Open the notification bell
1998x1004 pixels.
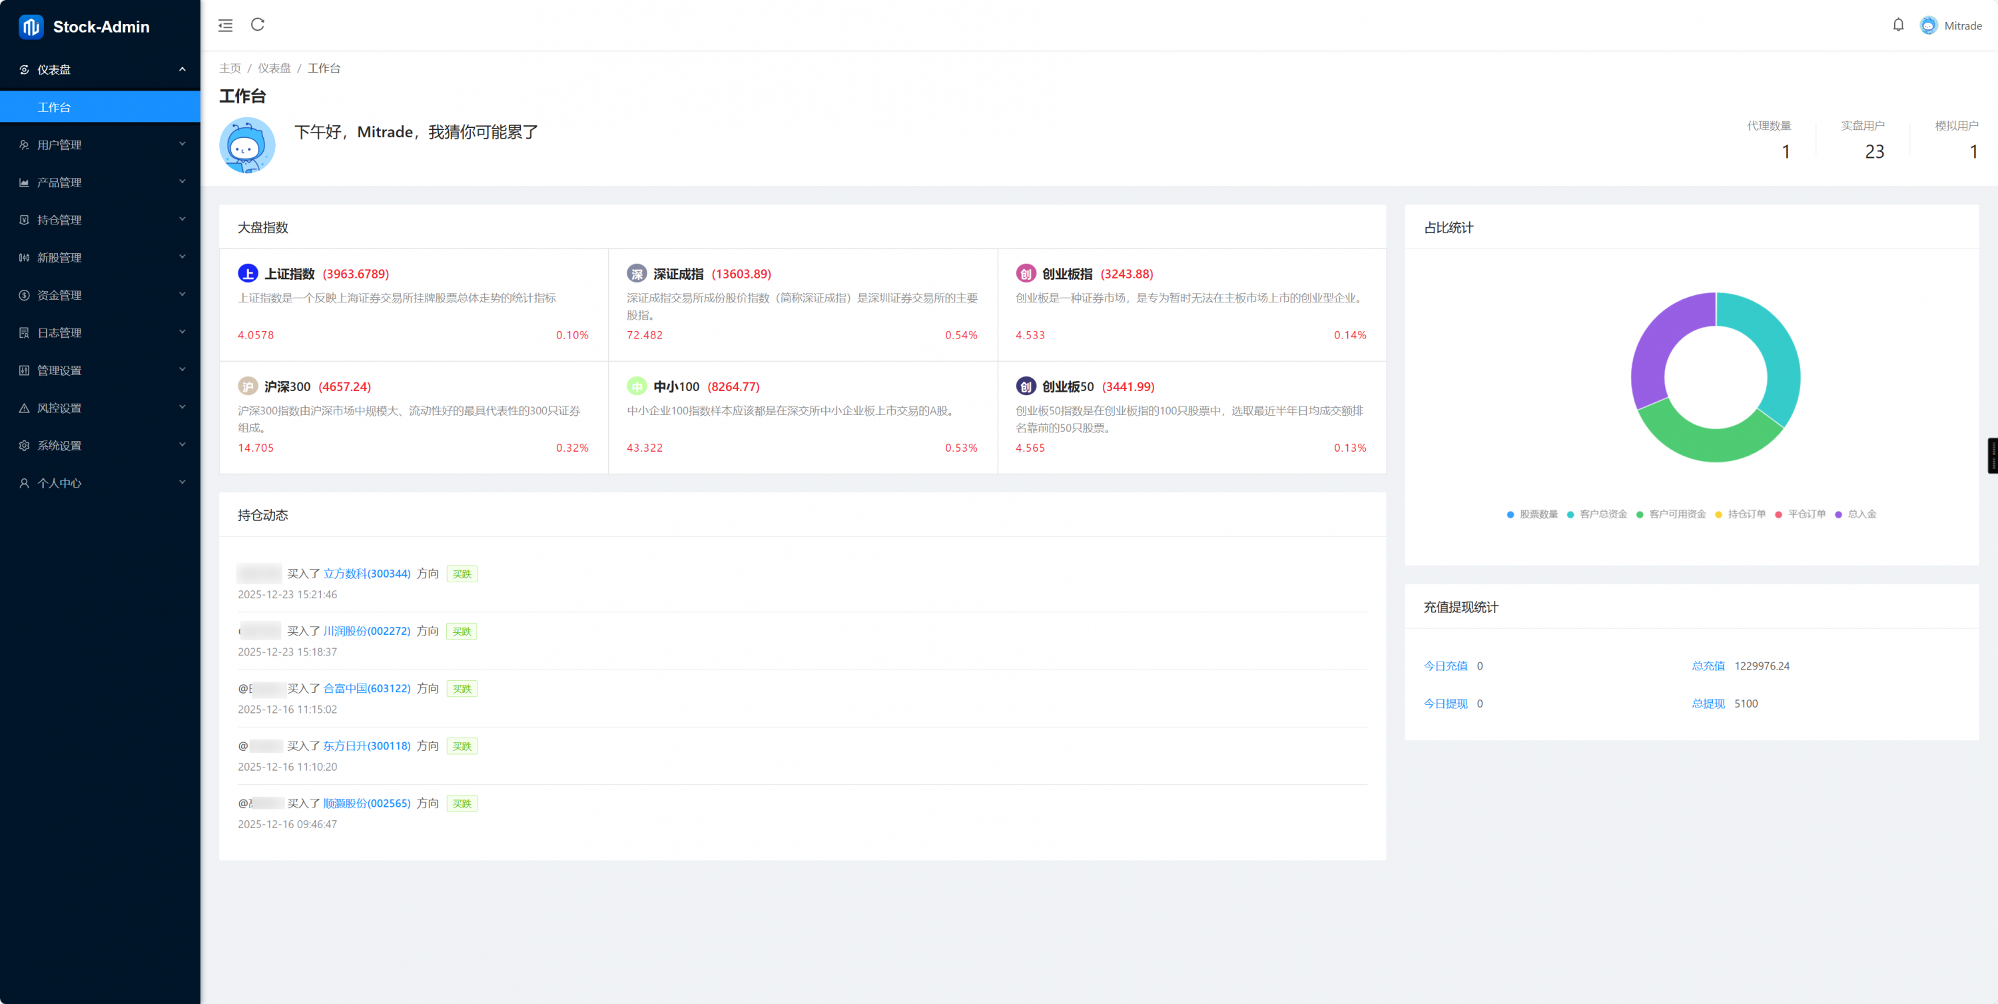click(1898, 25)
